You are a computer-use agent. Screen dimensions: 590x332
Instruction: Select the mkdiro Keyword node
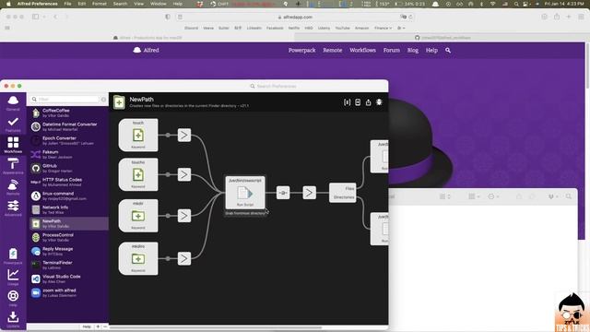point(138,258)
